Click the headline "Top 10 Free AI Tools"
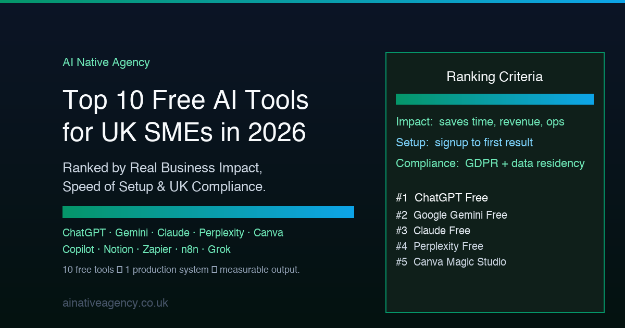The image size is (625, 328). (x=185, y=100)
